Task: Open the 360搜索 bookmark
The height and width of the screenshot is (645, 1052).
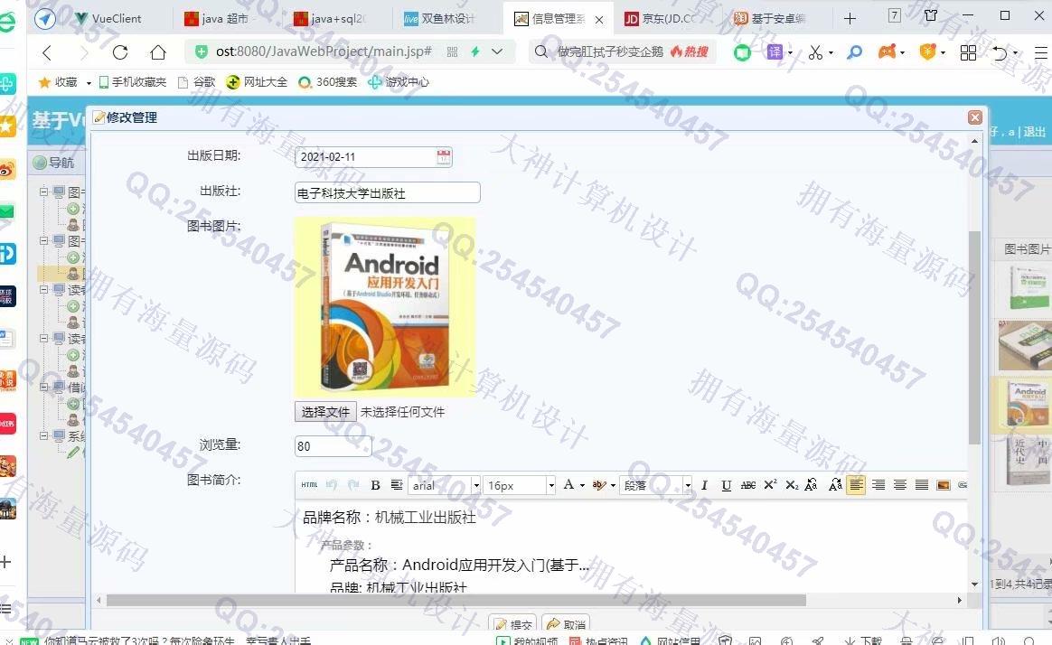Action: pyautogui.click(x=328, y=82)
